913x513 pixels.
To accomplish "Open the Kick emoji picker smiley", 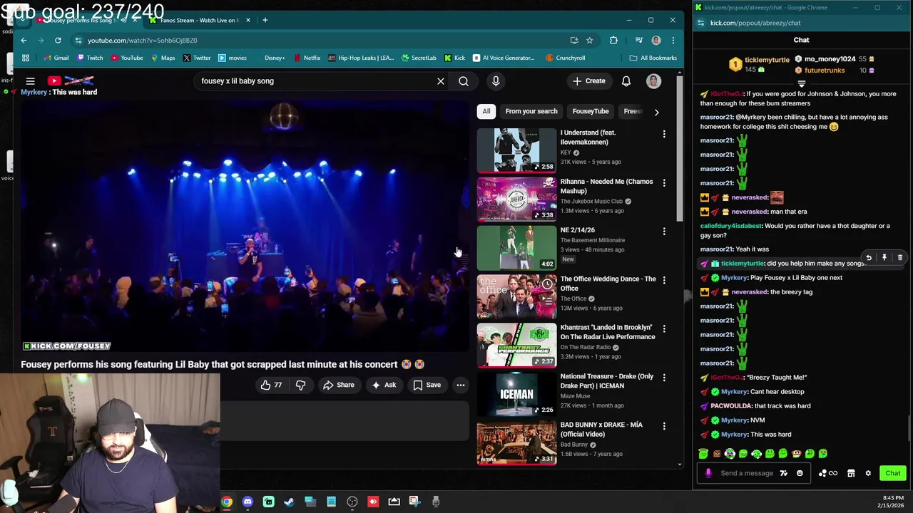I will (800, 473).
